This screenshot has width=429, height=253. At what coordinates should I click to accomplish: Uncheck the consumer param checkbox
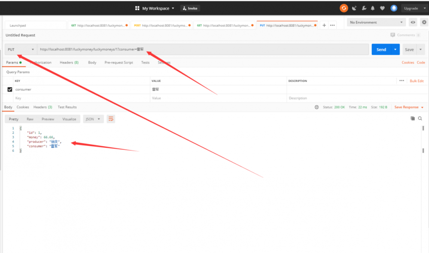[10, 89]
